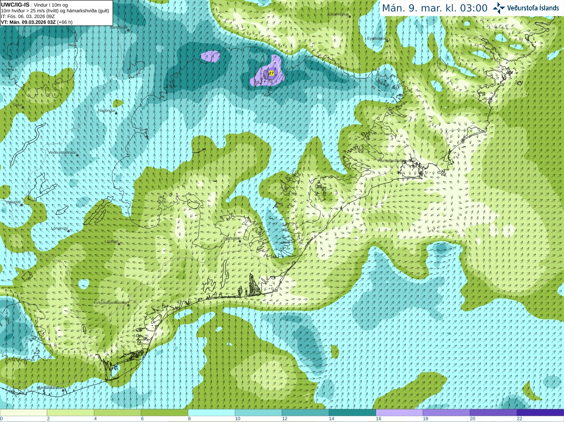Select the 16–18 m/s legend color swatch
This screenshot has width=564, height=422.
tap(399, 413)
